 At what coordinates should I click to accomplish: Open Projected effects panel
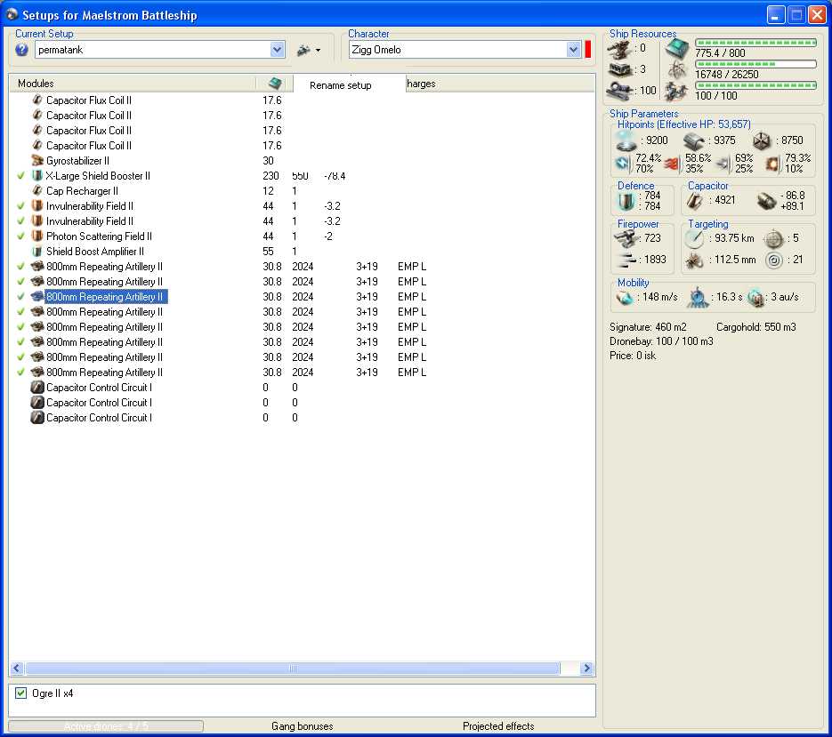pos(498,726)
